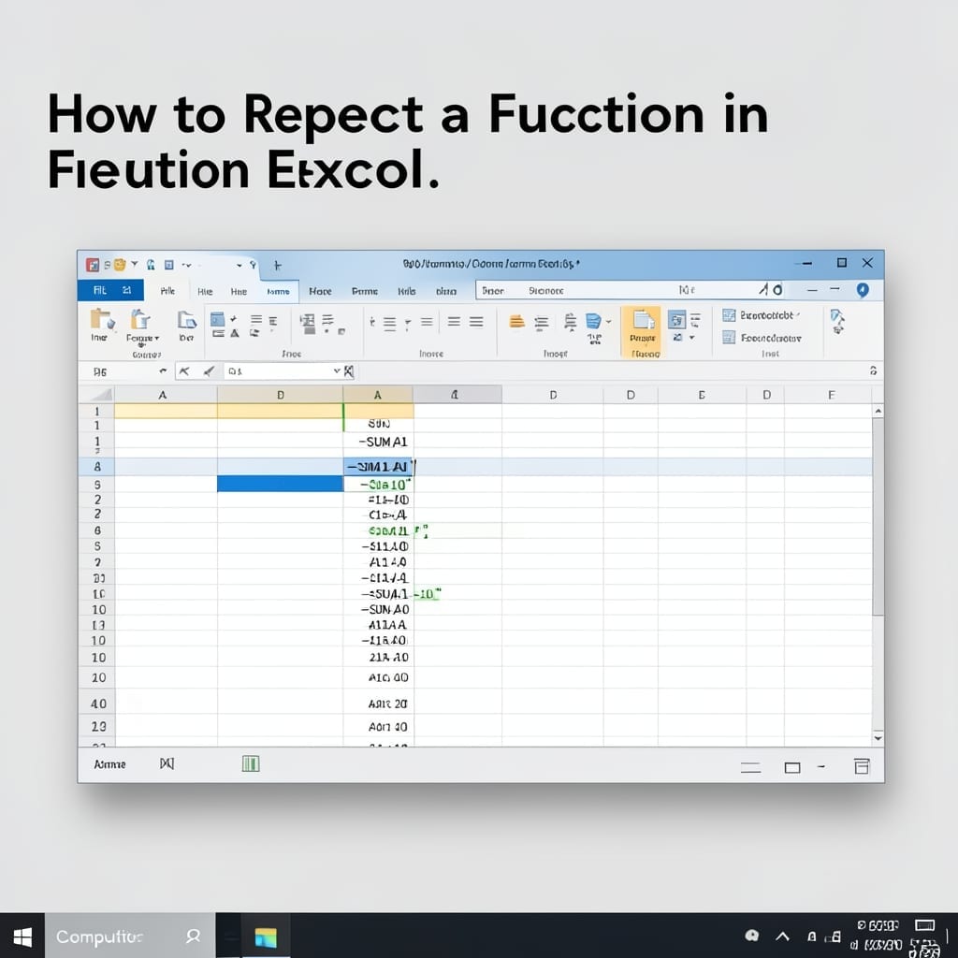
Task: Click the green bars icon in status bar
Action: point(251,763)
